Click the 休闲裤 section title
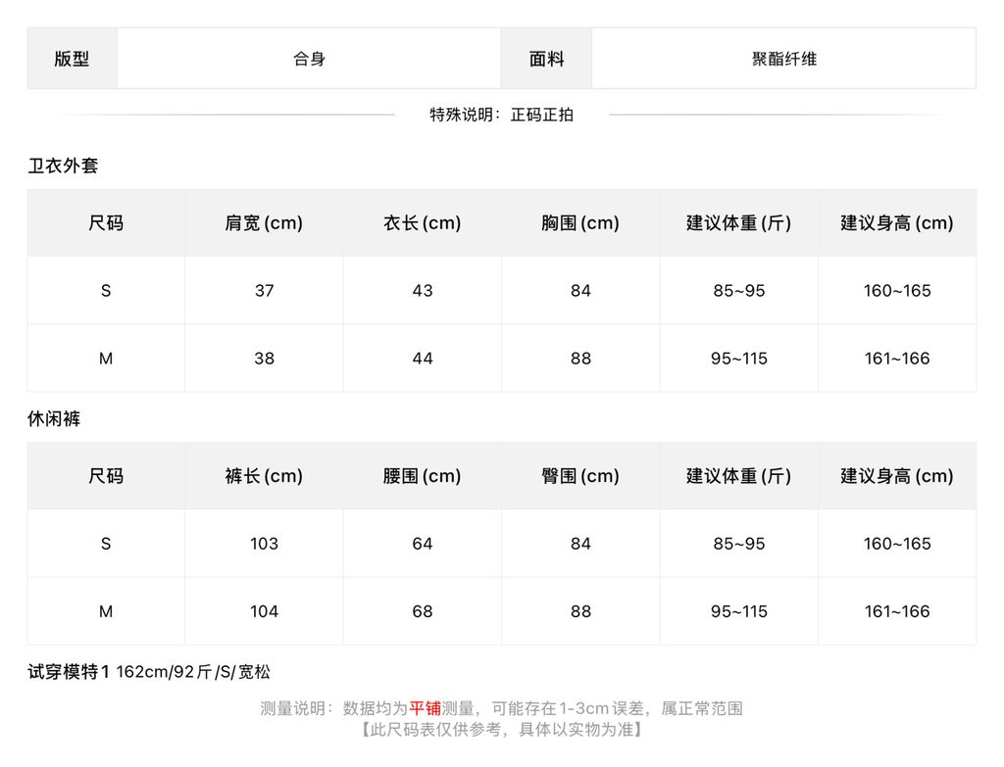The image size is (1004, 767). click(54, 418)
